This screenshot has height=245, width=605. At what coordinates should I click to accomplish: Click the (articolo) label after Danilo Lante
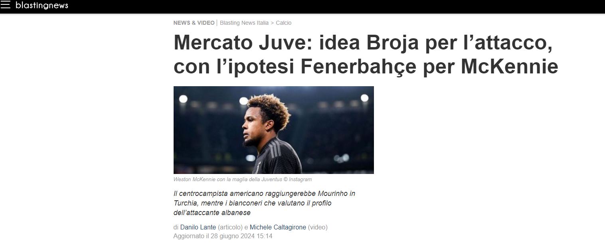point(230,227)
